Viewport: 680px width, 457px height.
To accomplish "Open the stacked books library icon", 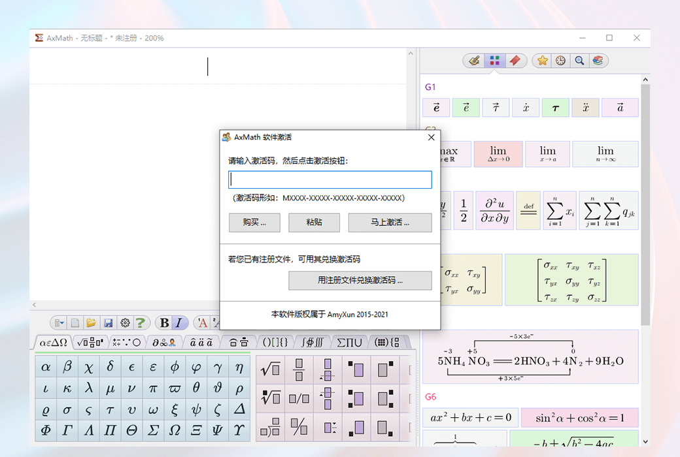I will pyautogui.click(x=597, y=61).
